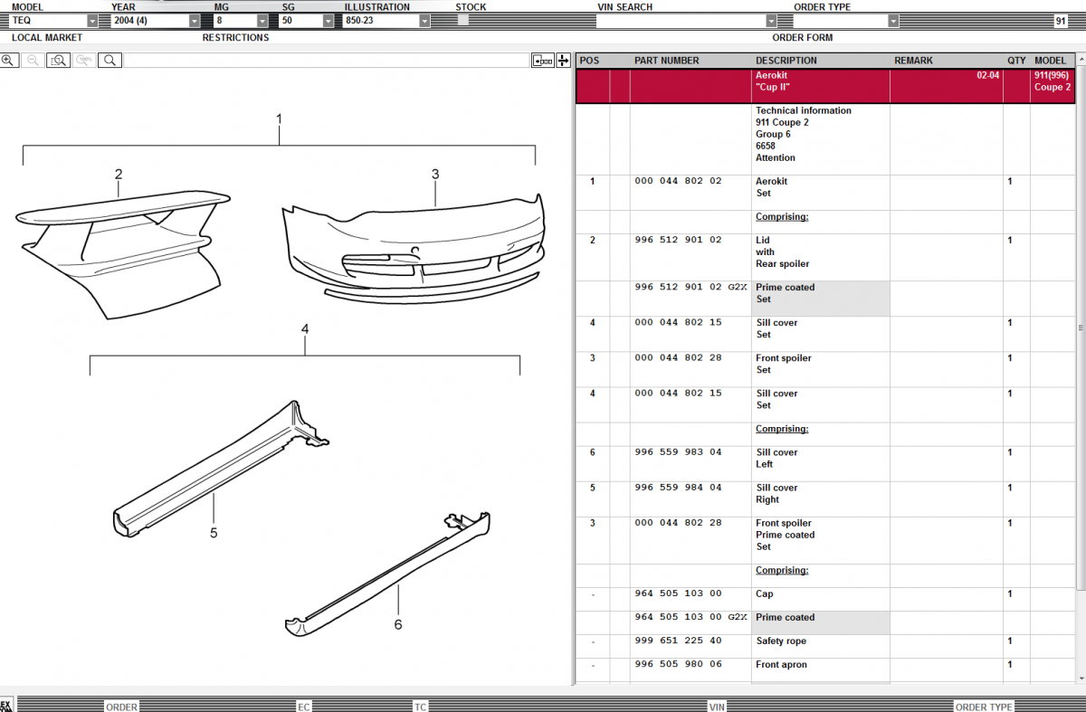
Task: Click the field showing 91
Action: [x=1061, y=21]
